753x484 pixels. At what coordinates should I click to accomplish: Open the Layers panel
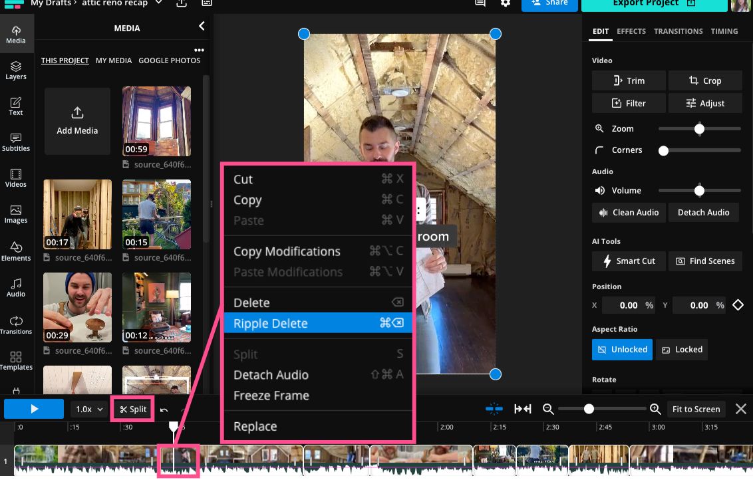tap(16, 70)
